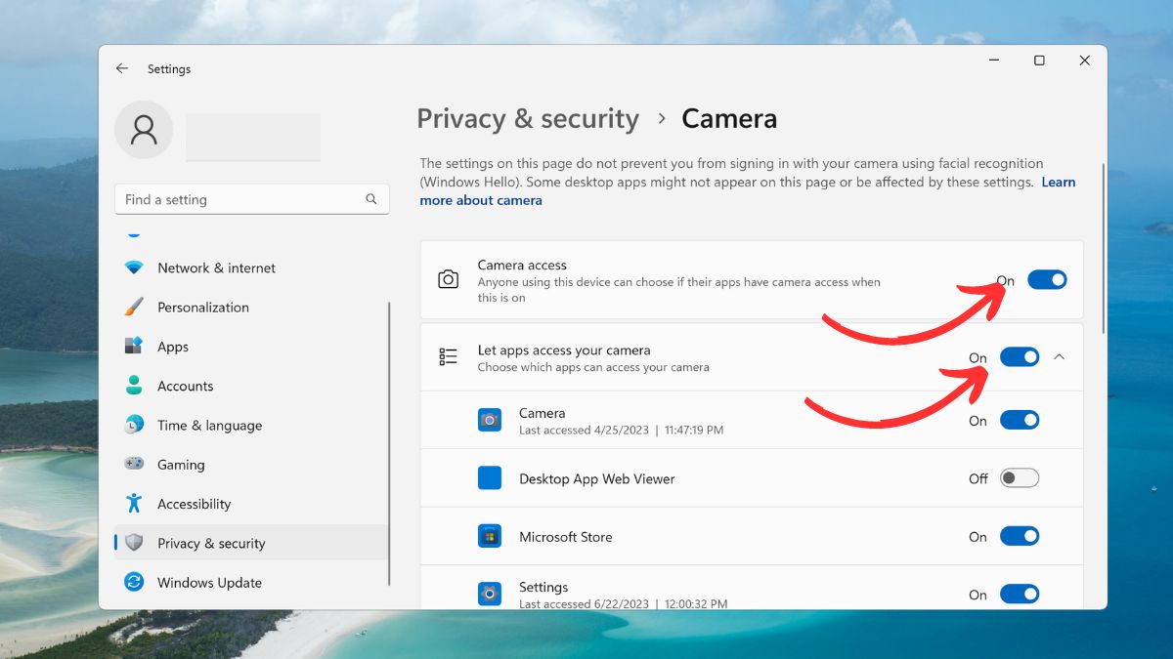Click the Accounts person icon
The image size is (1173, 659).
[134, 386]
